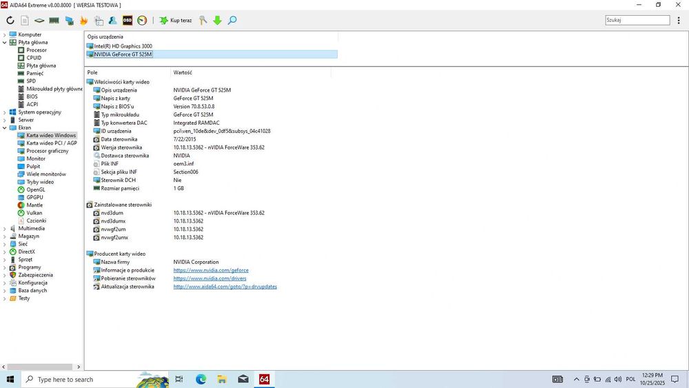The image size is (689, 388).
Task: Expand the Komputer tree node
Action: pos(4,34)
